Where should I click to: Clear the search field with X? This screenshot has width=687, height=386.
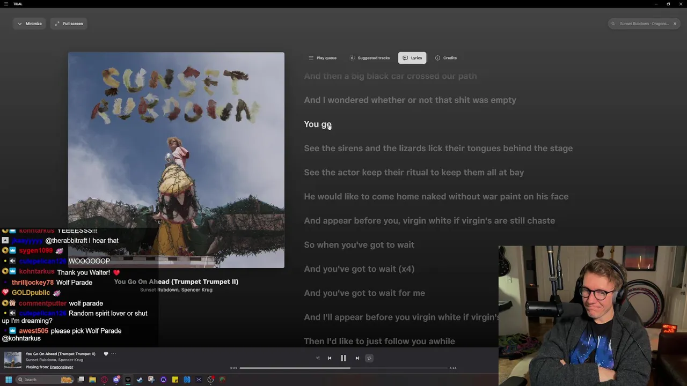click(675, 24)
